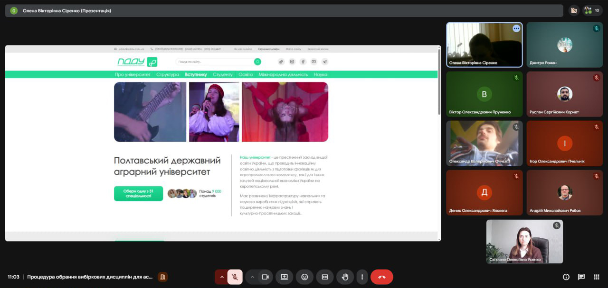Show the participants list with 10 people

[x=592, y=10]
